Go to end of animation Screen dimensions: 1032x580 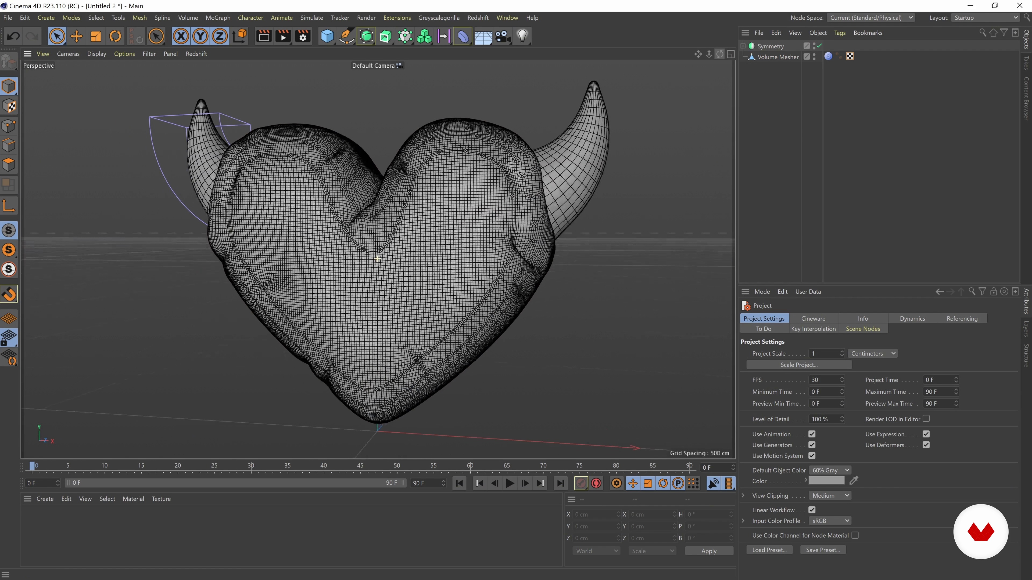(560, 483)
